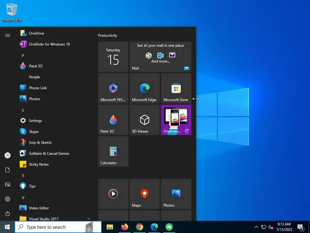Expand the Start menu hamburger button
The width and height of the screenshot is (310, 233).
[x=8, y=35]
